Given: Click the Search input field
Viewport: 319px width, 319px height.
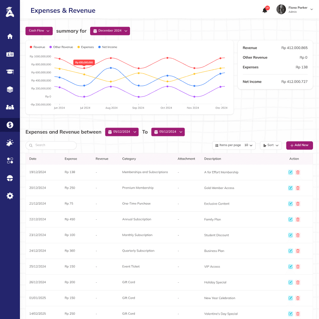Looking at the screenshot, I should 51,145.
